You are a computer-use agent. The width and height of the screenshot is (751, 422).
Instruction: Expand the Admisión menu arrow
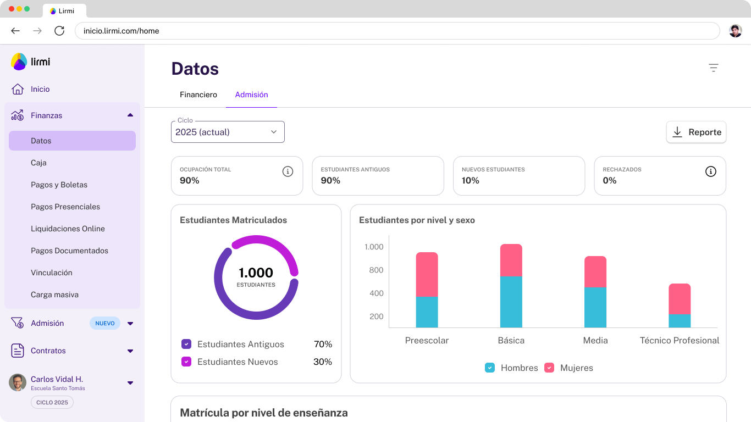pyautogui.click(x=130, y=324)
